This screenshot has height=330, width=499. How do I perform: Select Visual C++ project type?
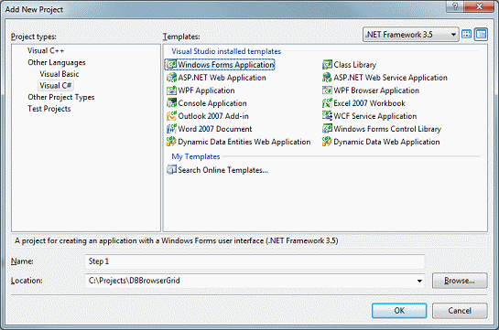[46, 51]
